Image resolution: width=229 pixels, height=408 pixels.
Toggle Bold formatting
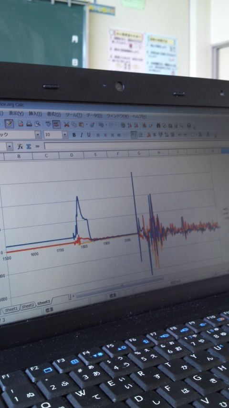[74, 135]
